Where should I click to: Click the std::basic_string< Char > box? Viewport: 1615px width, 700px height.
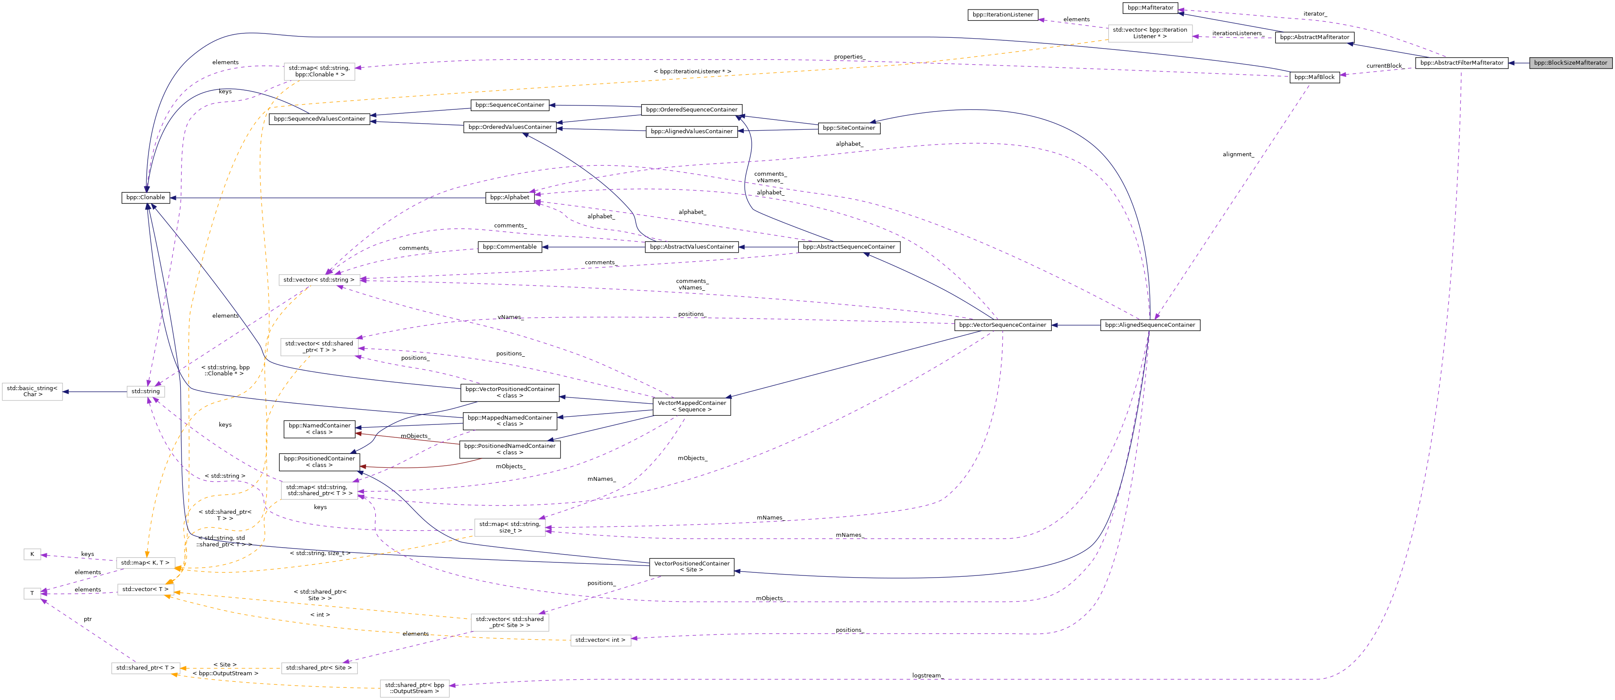tap(32, 391)
